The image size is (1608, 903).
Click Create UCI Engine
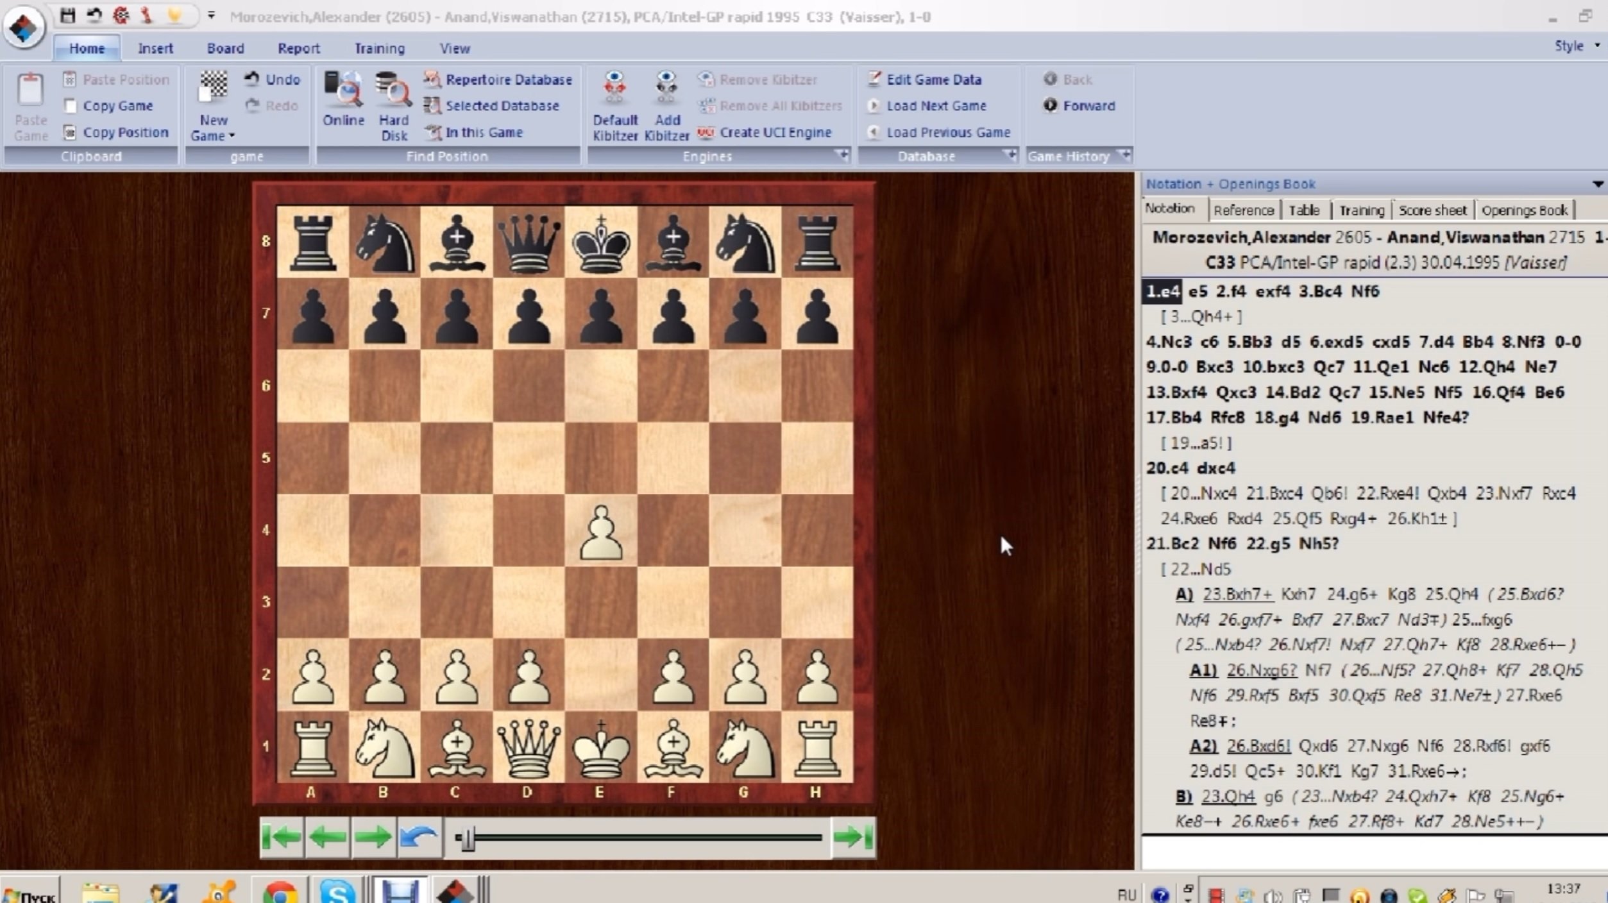coord(765,132)
